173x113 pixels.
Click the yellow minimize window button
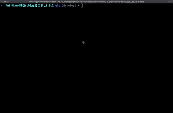5,2
